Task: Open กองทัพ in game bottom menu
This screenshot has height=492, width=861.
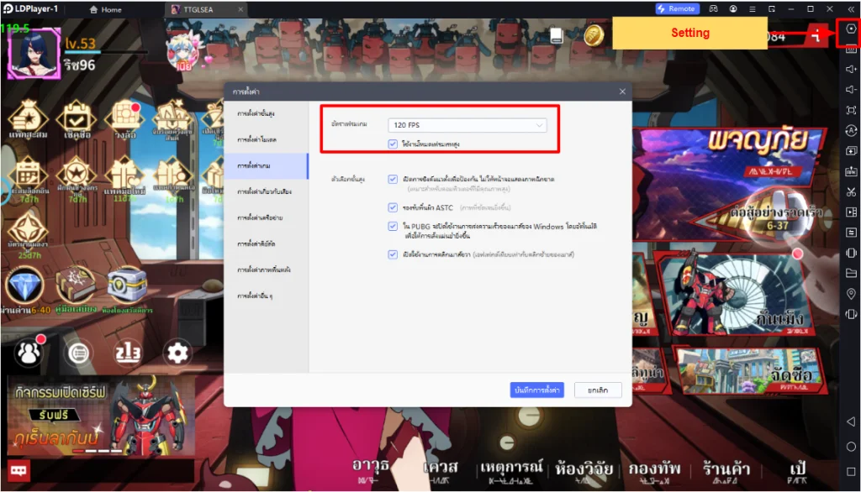Action: click(x=654, y=471)
